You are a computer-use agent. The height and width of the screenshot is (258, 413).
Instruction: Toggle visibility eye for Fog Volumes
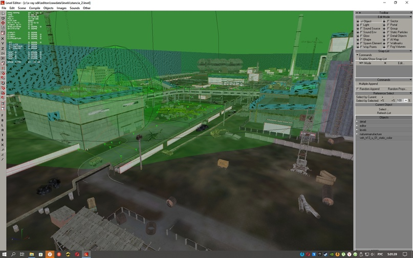click(384, 47)
